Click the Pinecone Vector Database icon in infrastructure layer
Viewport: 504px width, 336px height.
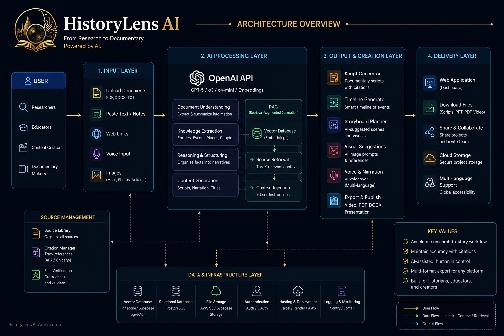[x=138, y=291]
